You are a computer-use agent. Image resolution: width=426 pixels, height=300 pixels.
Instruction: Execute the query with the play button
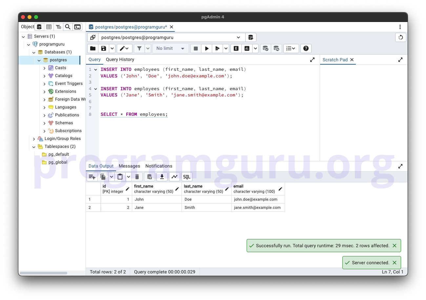click(207, 49)
